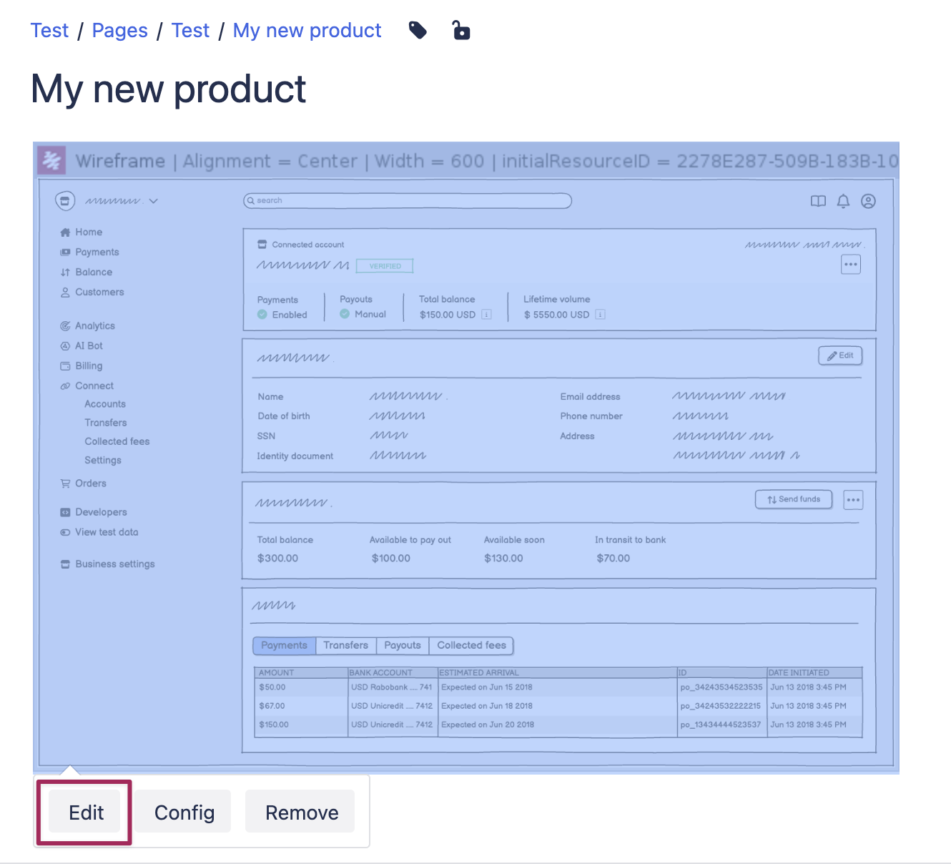The image size is (951, 864).
Task: Switch to the Collected fees tab
Action: point(471,645)
